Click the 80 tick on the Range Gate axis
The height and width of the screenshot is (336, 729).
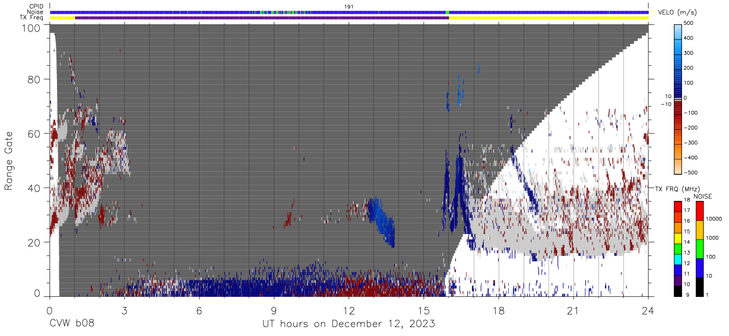point(34,79)
